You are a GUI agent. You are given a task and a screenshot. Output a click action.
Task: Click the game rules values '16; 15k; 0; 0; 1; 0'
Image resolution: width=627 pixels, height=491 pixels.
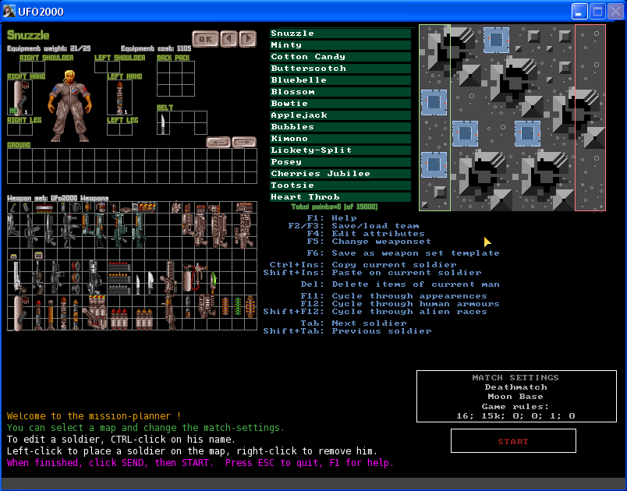click(x=515, y=416)
